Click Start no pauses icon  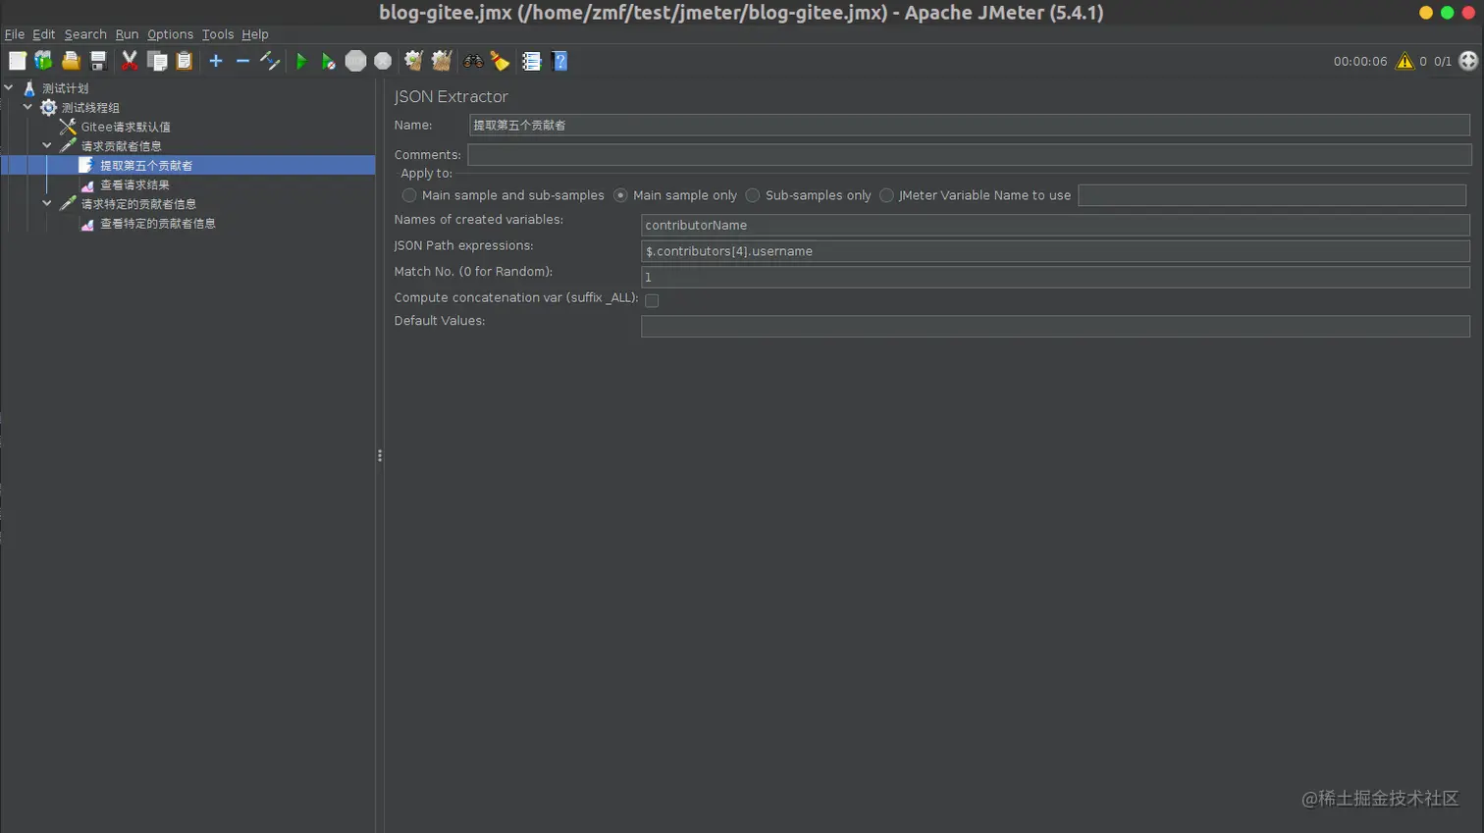(x=328, y=61)
